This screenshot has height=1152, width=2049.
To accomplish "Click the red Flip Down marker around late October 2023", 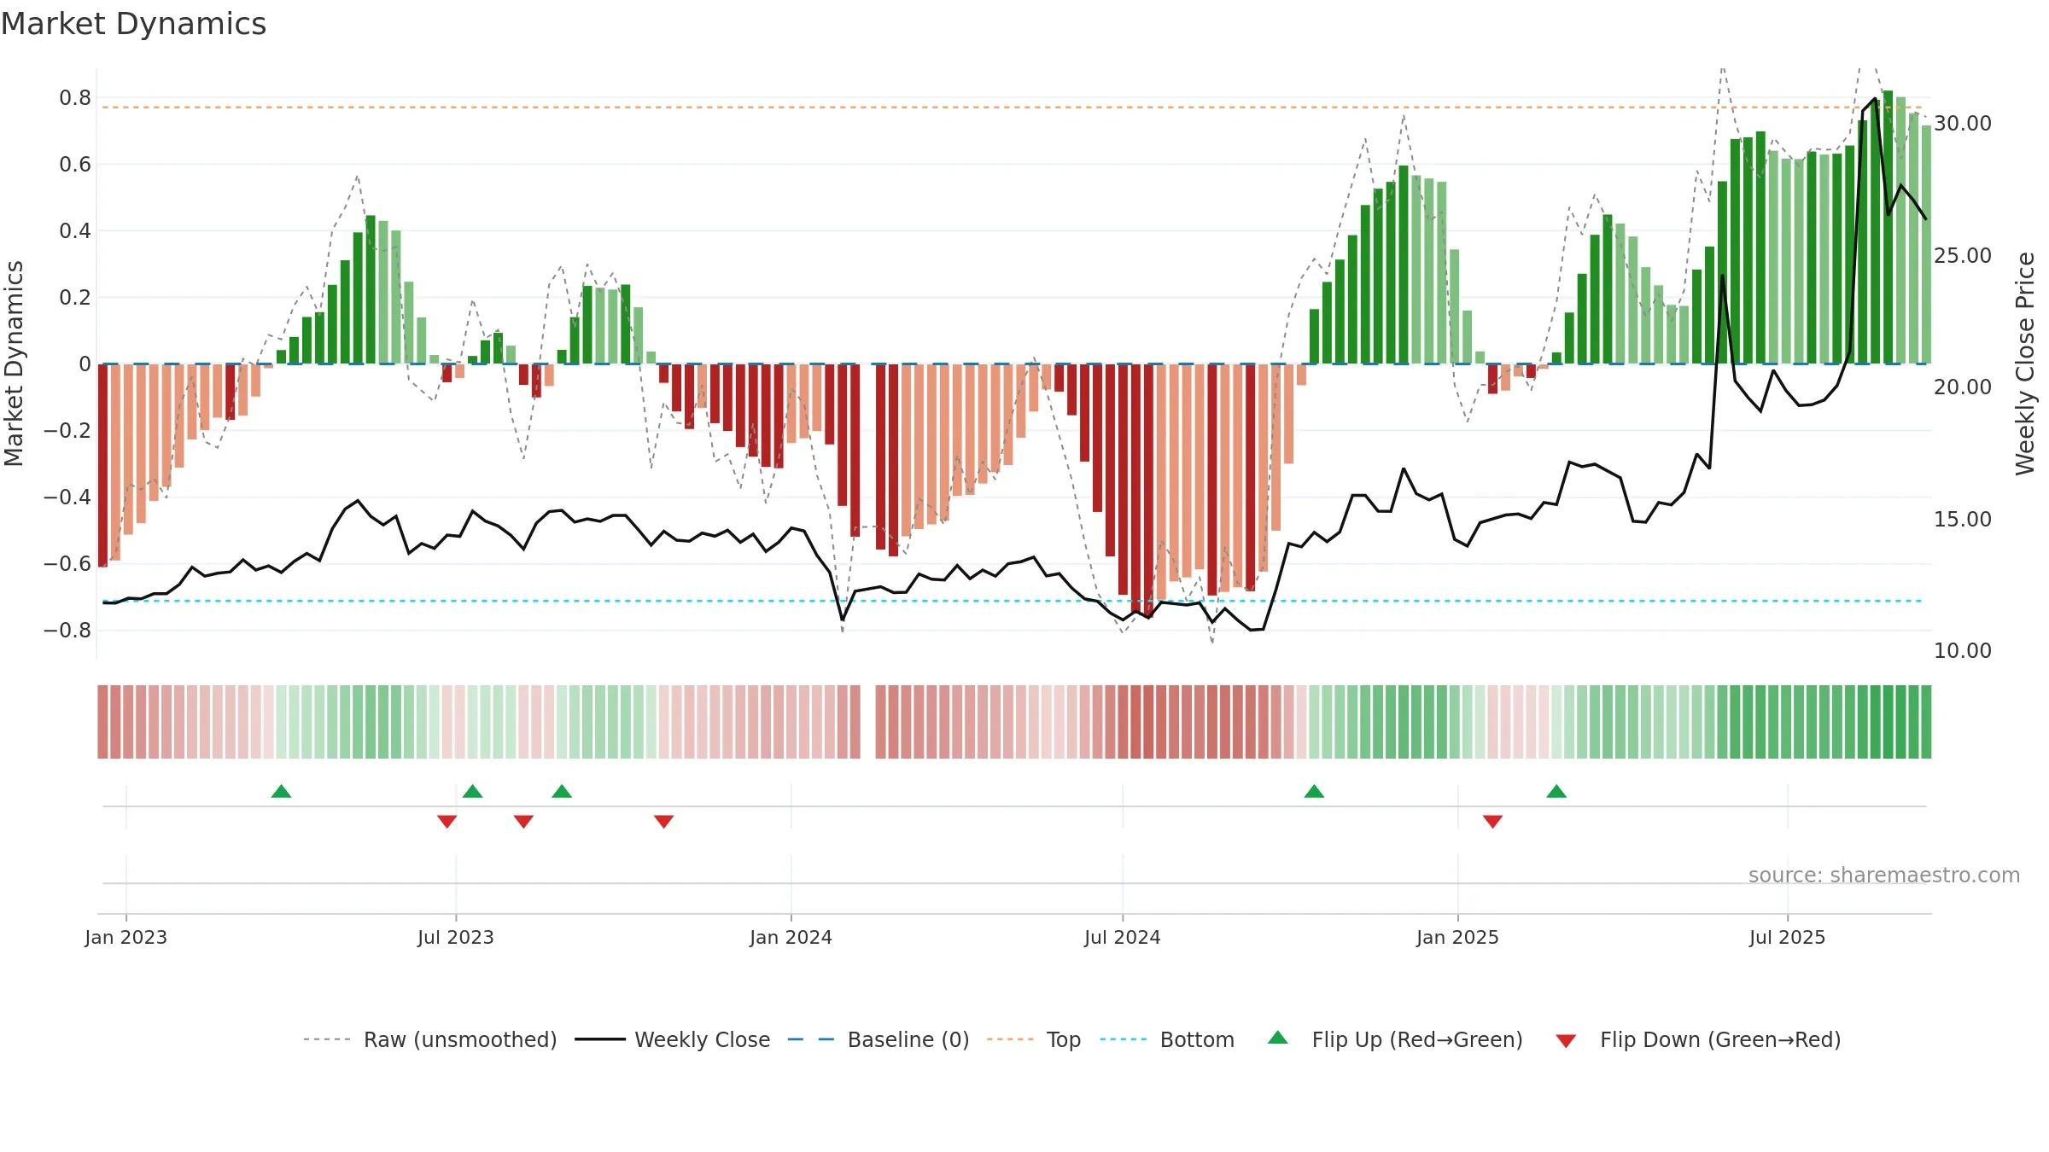I will [663, 821].
